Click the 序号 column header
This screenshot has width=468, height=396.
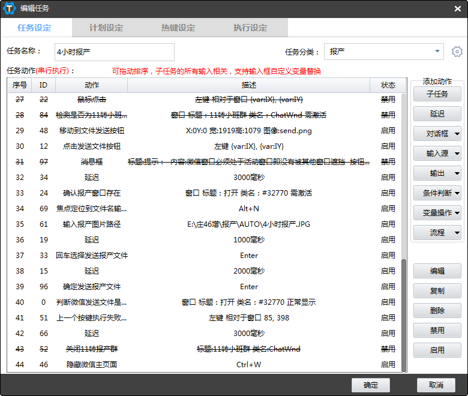(x=20, y=85)
